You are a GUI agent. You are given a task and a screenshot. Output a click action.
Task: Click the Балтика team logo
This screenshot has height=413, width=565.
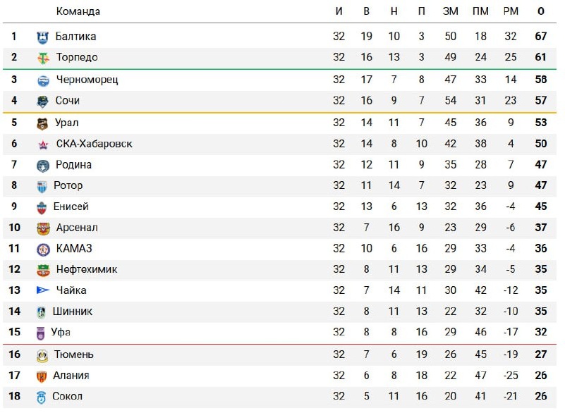[43, 37]
